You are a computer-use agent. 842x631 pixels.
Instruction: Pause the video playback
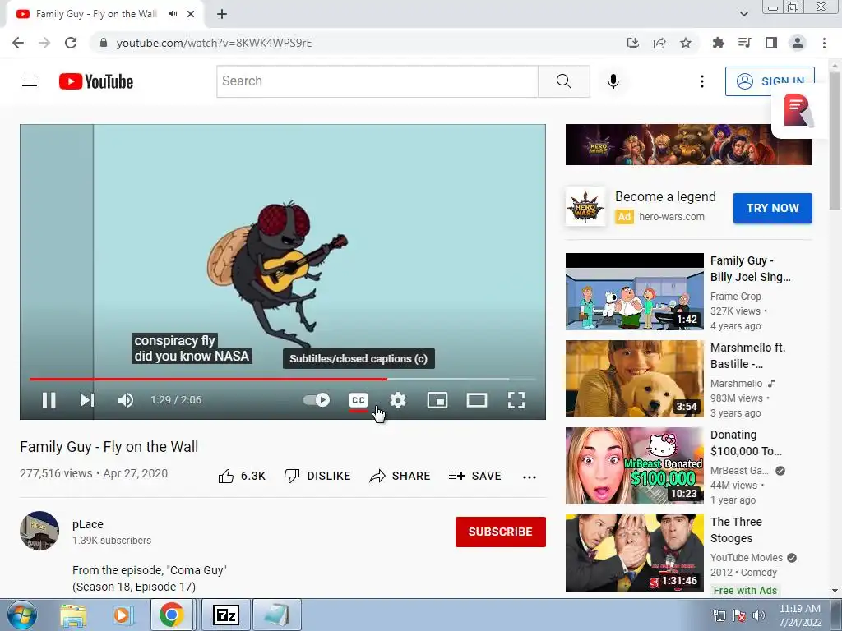(x=49, y=400)
